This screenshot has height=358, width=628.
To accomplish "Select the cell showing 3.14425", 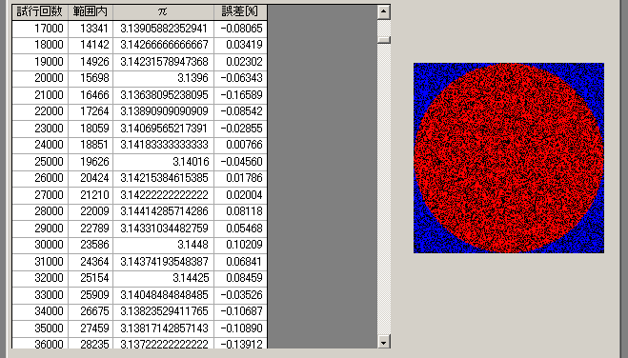I will pos(163,278).
